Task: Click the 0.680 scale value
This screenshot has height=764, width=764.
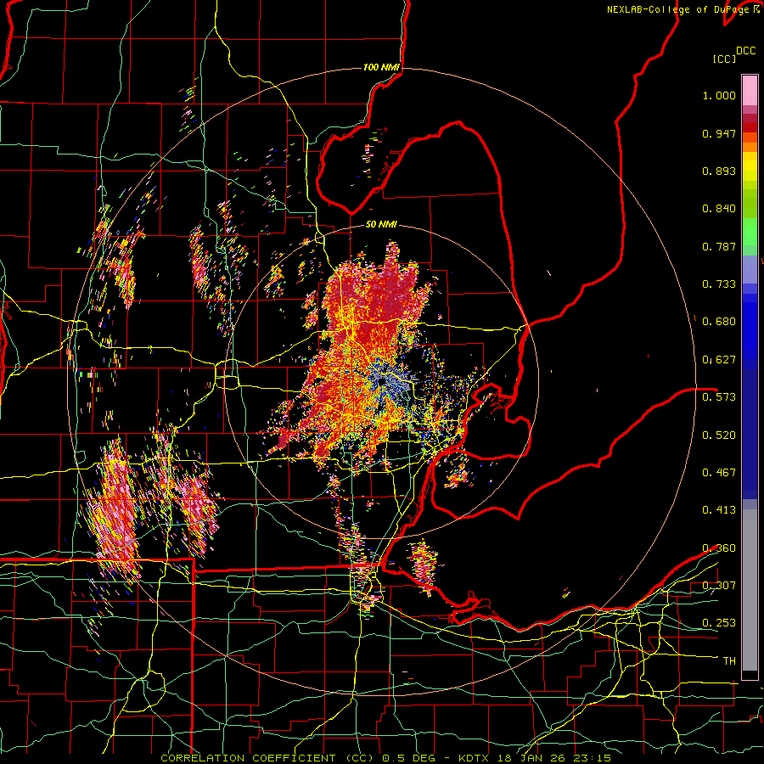Action: (719, 322)
